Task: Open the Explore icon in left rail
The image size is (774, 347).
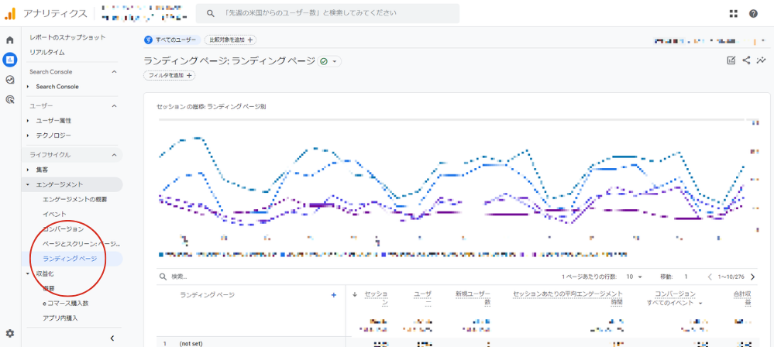Action: pyautogui.click(x=10, y=80)
